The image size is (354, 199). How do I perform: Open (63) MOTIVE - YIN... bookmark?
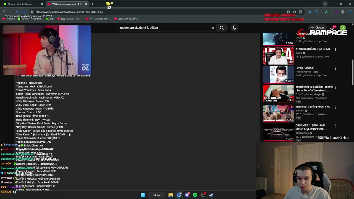[x=69, y=19]
